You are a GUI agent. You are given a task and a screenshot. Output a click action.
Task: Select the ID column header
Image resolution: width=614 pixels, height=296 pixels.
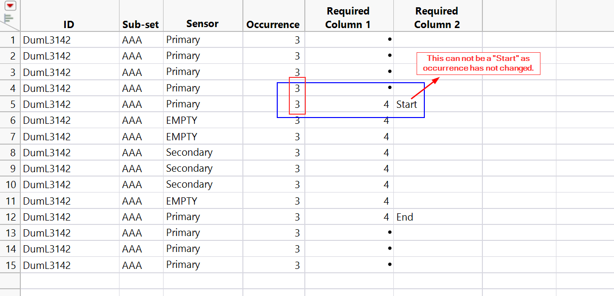(x=69, y=24)
